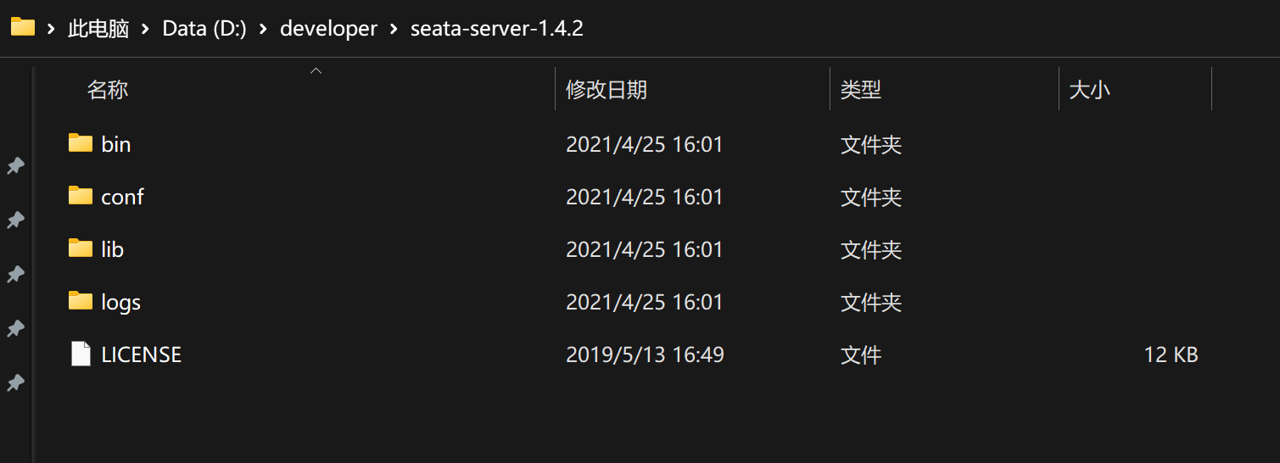Click the bin folder icon
Viewport: 1280px width, 463px height.
coord(81,143)
